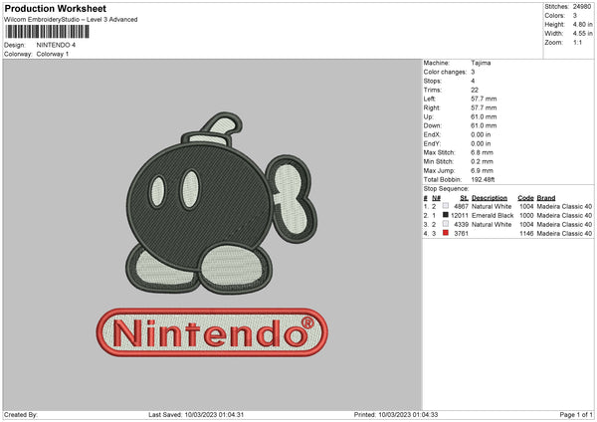Screen dimensions: 597x422
Task: Click the Stops value 4
Action: (473, 81)
